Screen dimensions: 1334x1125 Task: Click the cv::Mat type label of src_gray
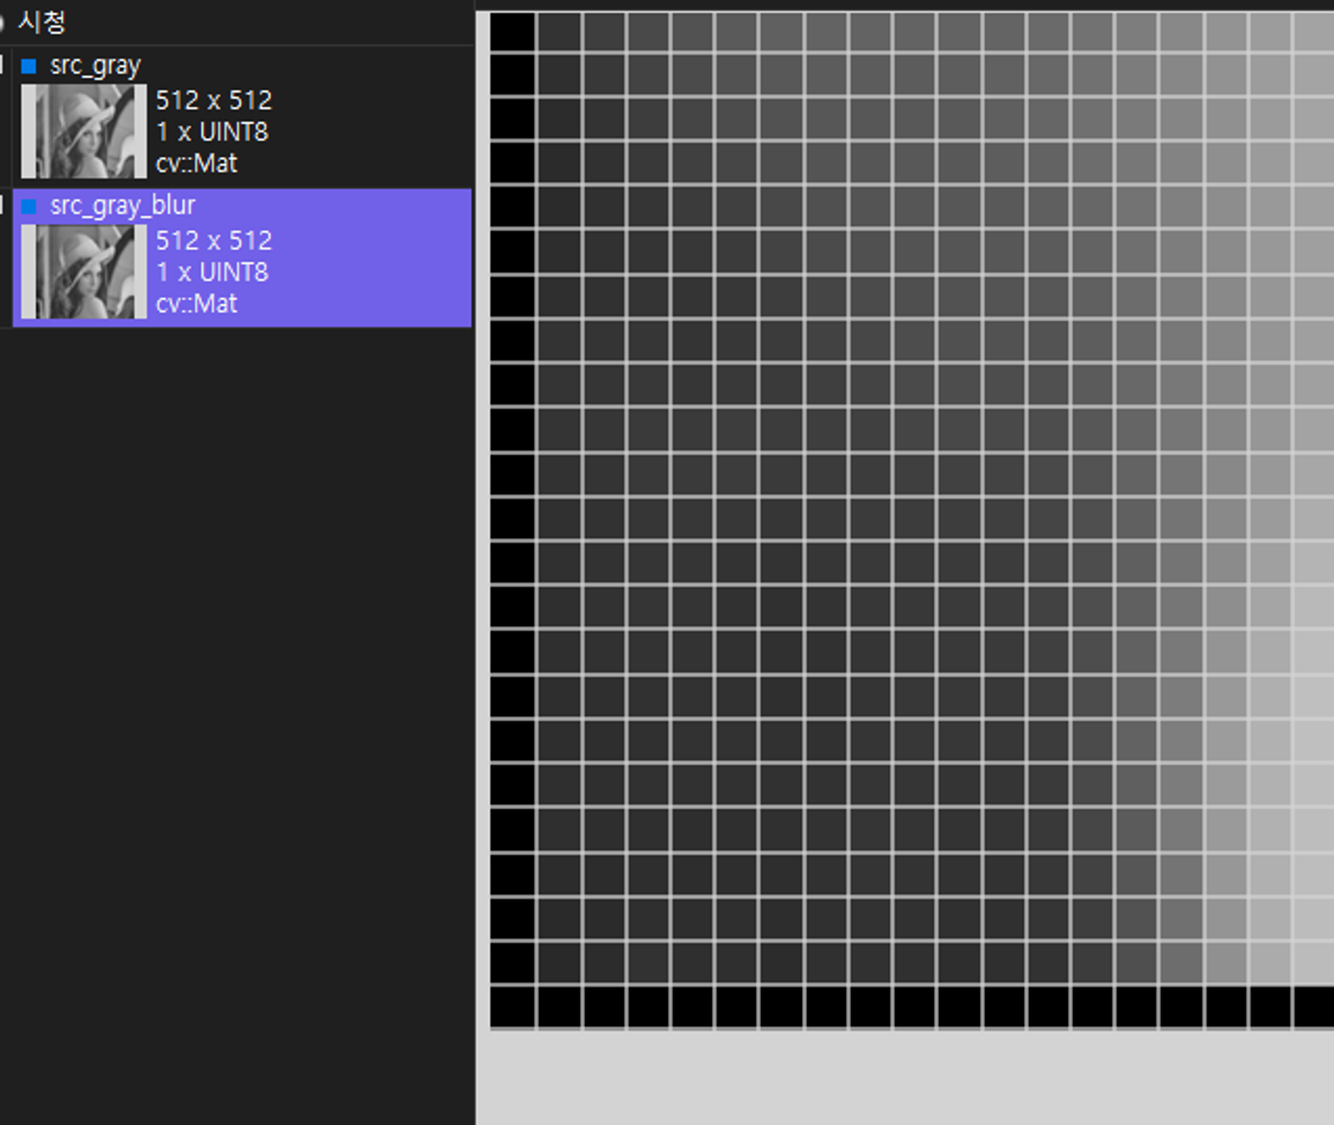pyautogui.click(x=196, y=163)
